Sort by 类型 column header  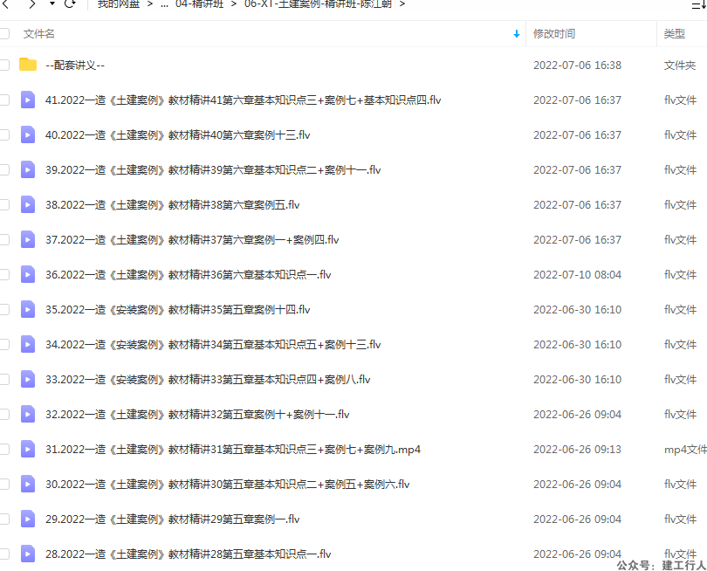click(x=674, y=34)
